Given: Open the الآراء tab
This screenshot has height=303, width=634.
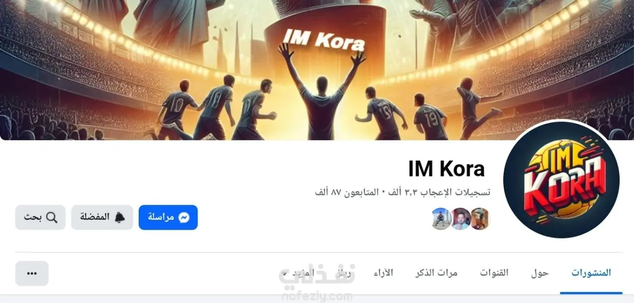Looking at the screenshot, I should point(382,273).
